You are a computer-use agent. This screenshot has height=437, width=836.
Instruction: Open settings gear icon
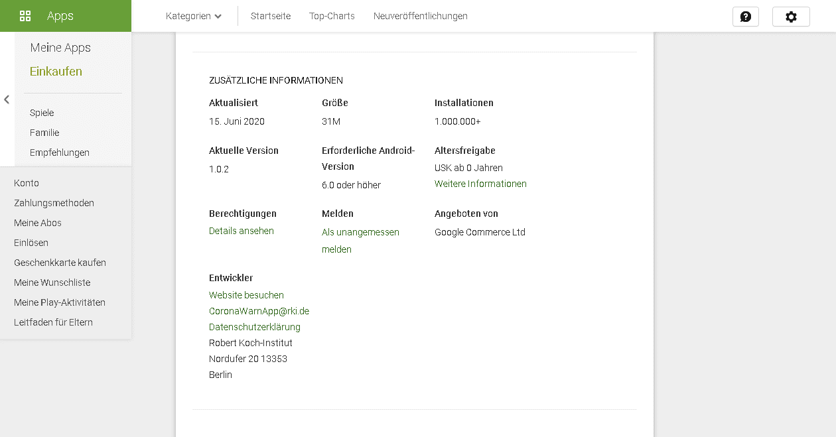(x=791, y=17)
